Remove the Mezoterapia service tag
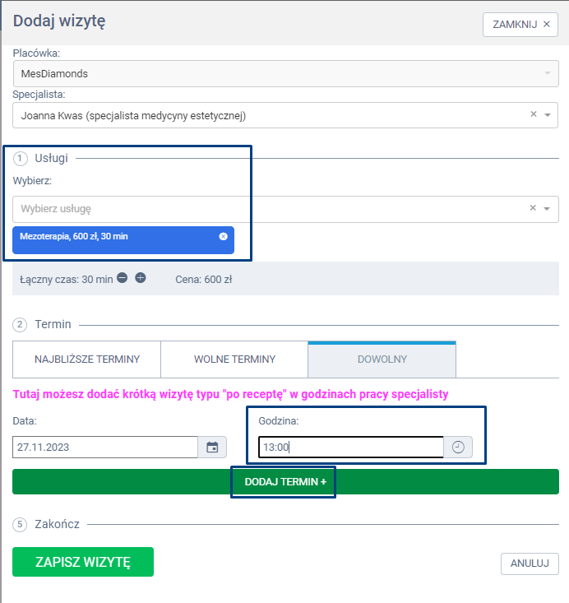Image resolution: width=569 pixels, height=603 pixels. [x=223, y=236]
